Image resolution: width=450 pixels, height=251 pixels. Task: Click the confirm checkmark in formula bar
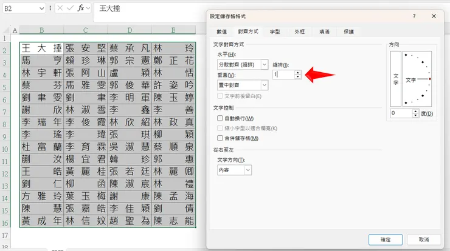click(x=70, y=8)
